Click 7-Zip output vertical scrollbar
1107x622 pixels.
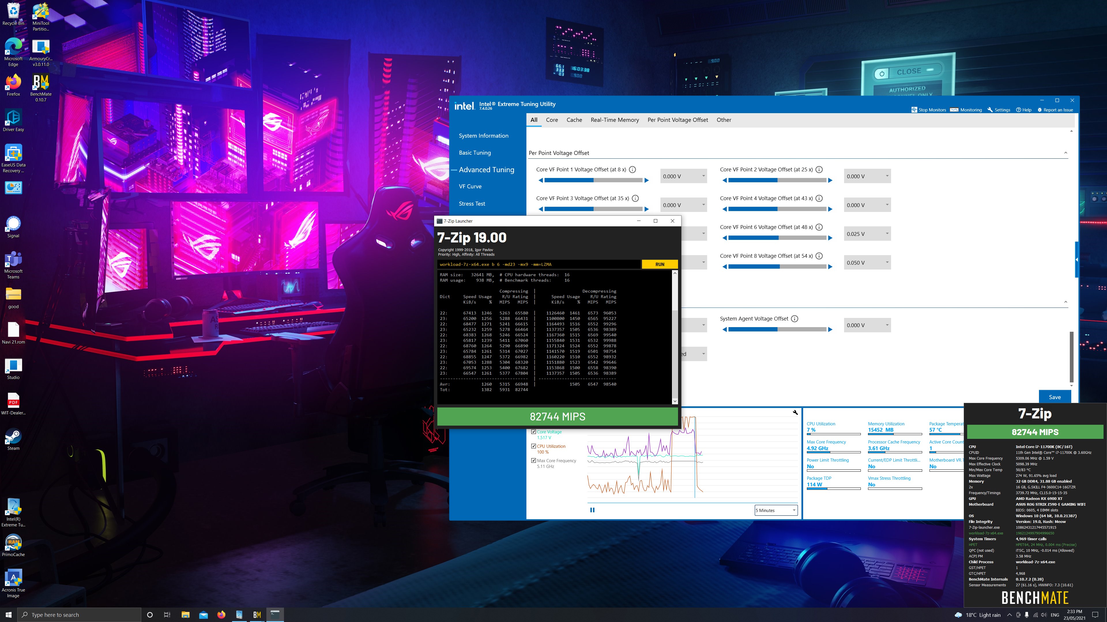tap(675, 337)
